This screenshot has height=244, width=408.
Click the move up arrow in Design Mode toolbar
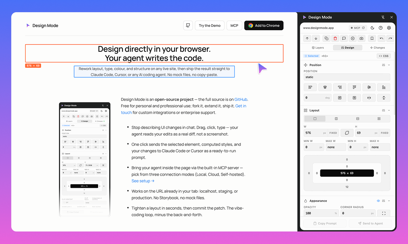click(307, 38)
